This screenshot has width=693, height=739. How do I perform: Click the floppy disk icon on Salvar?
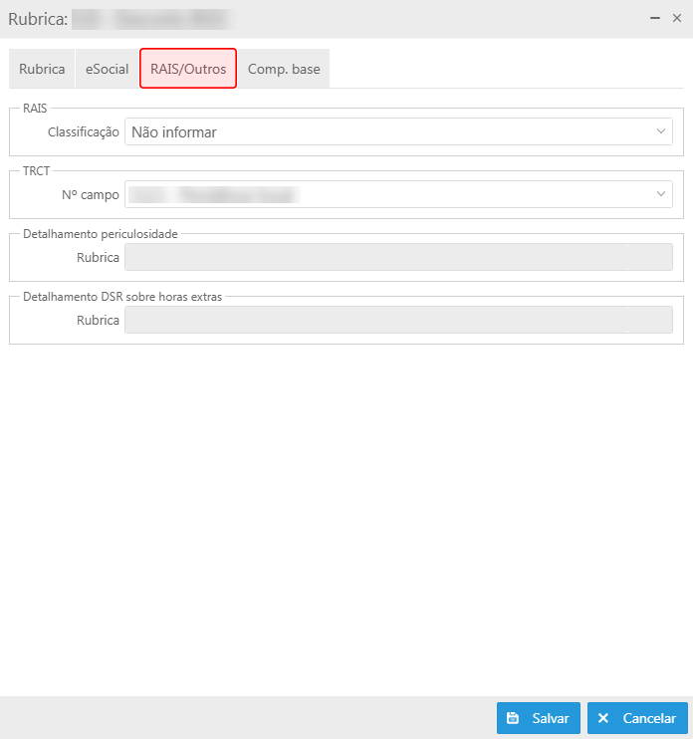pos(513,718)
